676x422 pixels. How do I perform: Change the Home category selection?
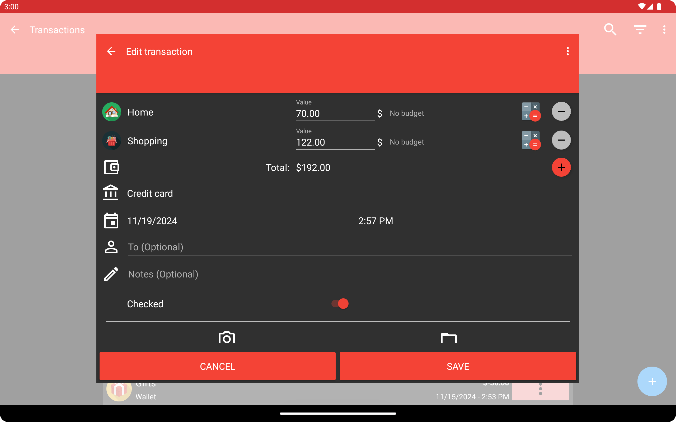pyautogui.click(x=140, y=112)
